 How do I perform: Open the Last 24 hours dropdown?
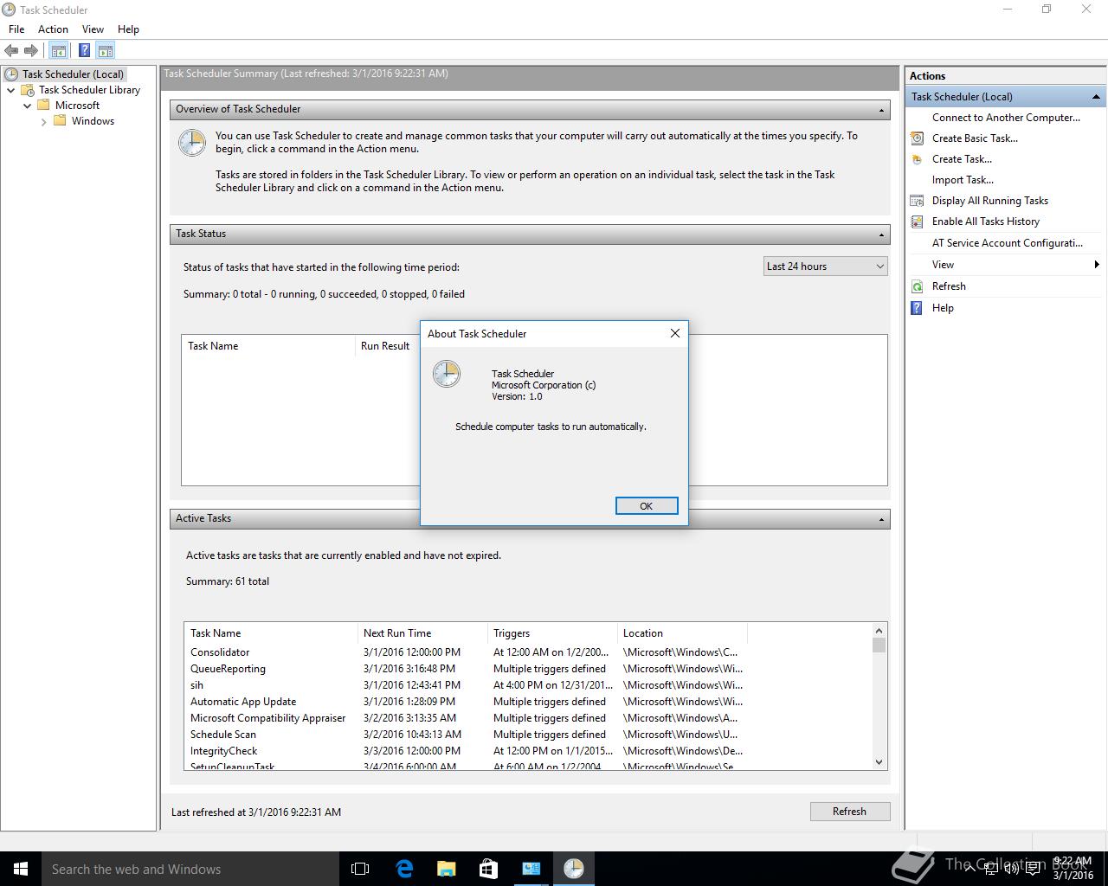[826, 266]
